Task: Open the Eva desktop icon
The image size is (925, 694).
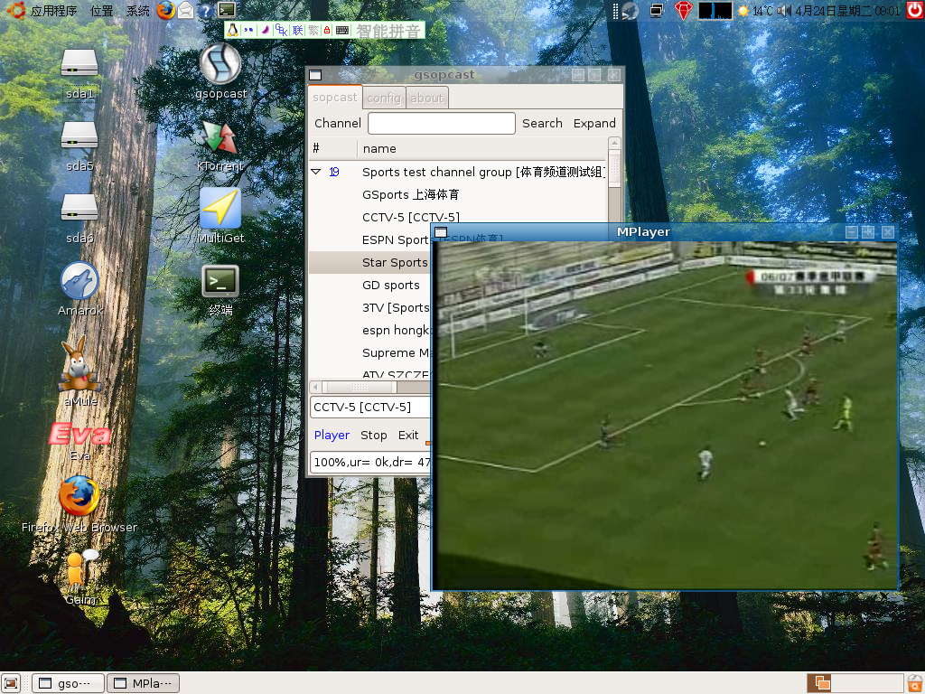Action: click(x=79, y=434)
